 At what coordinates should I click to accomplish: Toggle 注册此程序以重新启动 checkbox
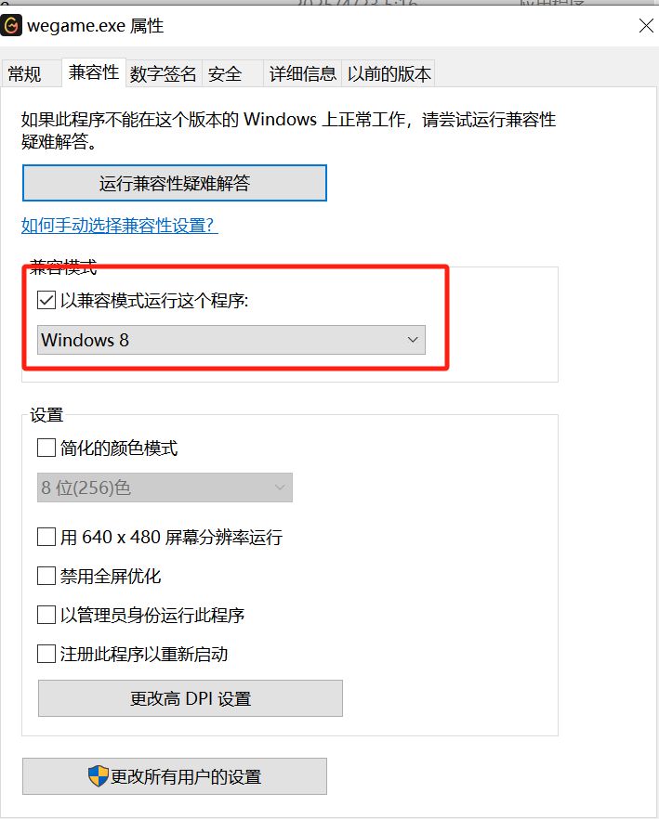tap(46, 654)
